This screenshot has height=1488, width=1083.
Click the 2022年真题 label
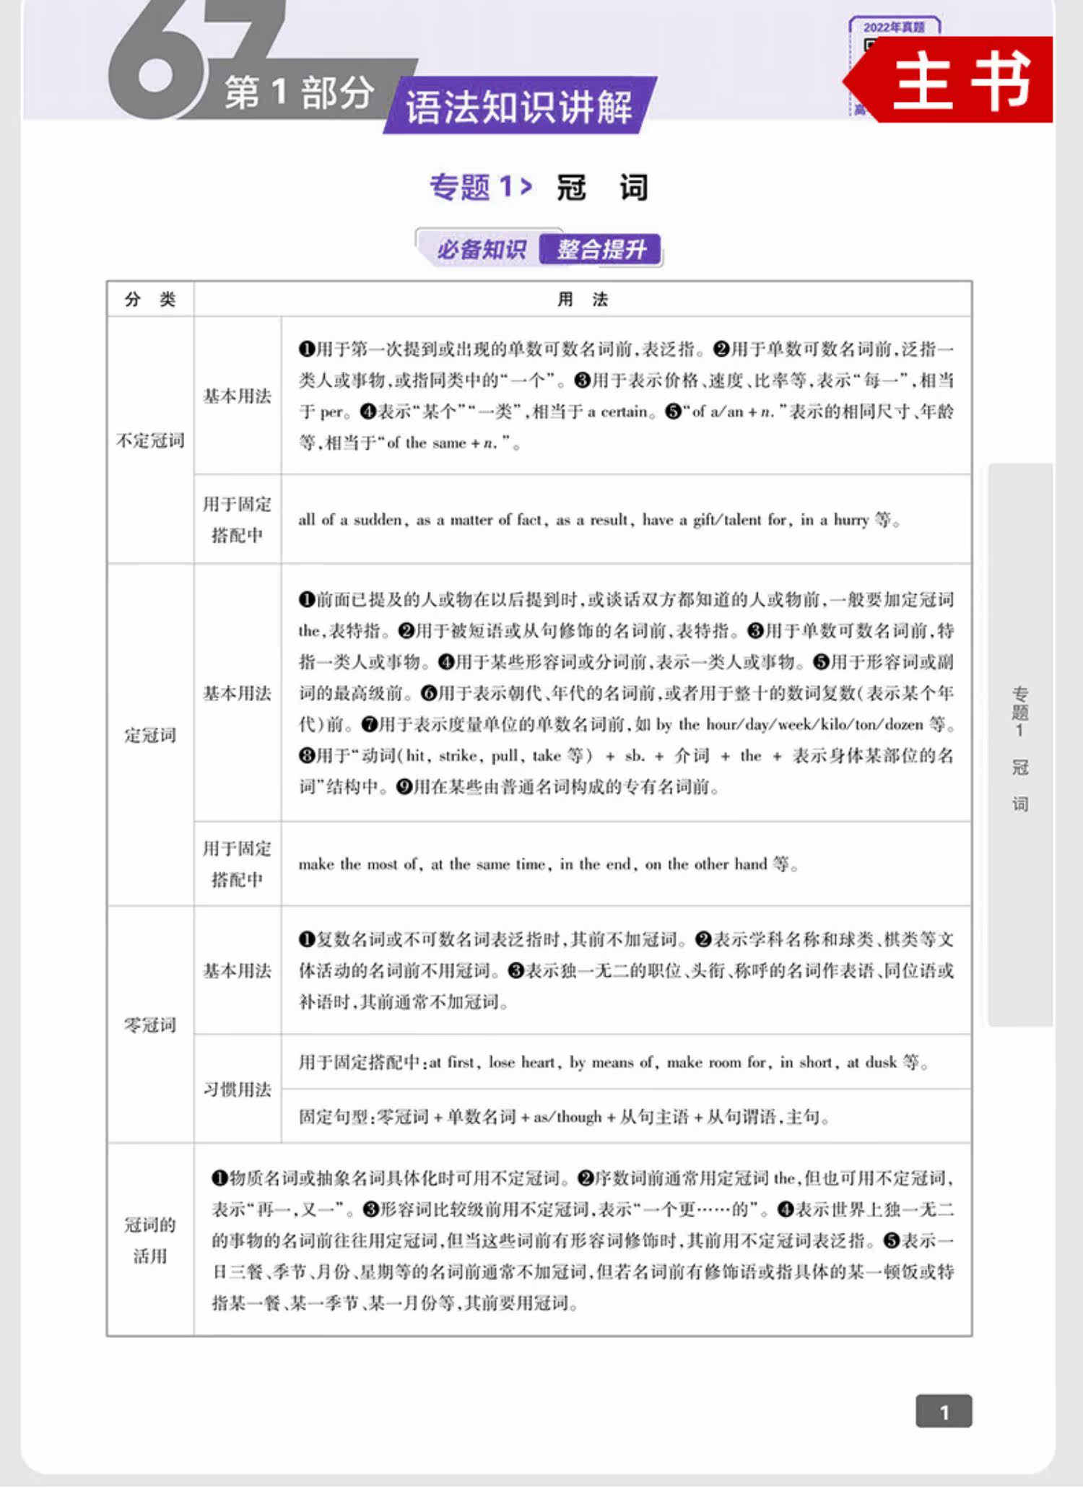pos(894,27)
